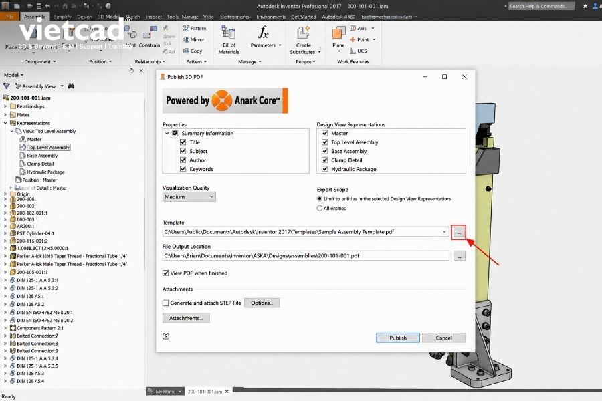Toggle Hydraulic Package representation checkbox

click(325, 169)
